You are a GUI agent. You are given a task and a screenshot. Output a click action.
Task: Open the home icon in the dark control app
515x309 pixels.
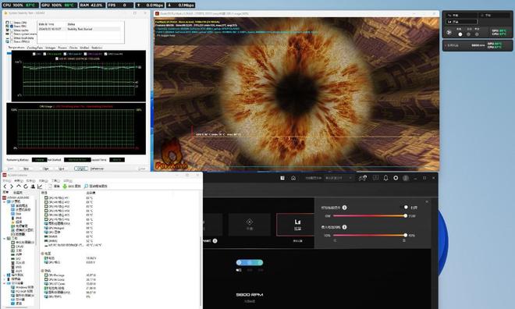[x=293, y=178]
